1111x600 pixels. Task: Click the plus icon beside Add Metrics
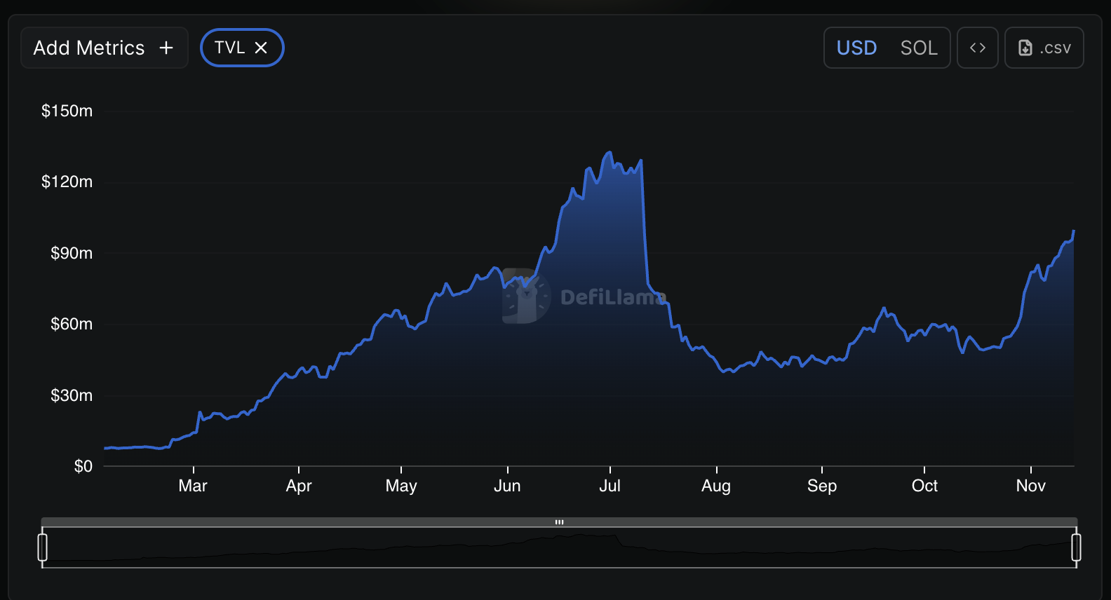(x=166, y=48)
